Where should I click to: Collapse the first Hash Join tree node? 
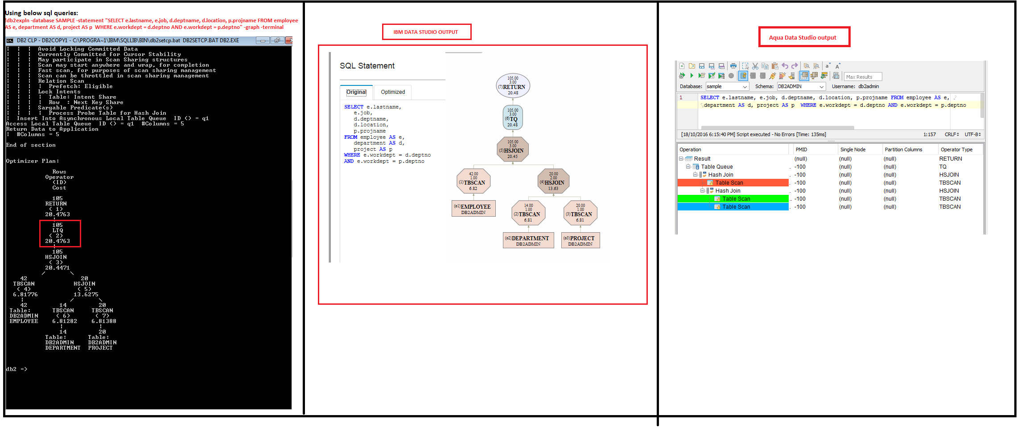click(696, 175)
